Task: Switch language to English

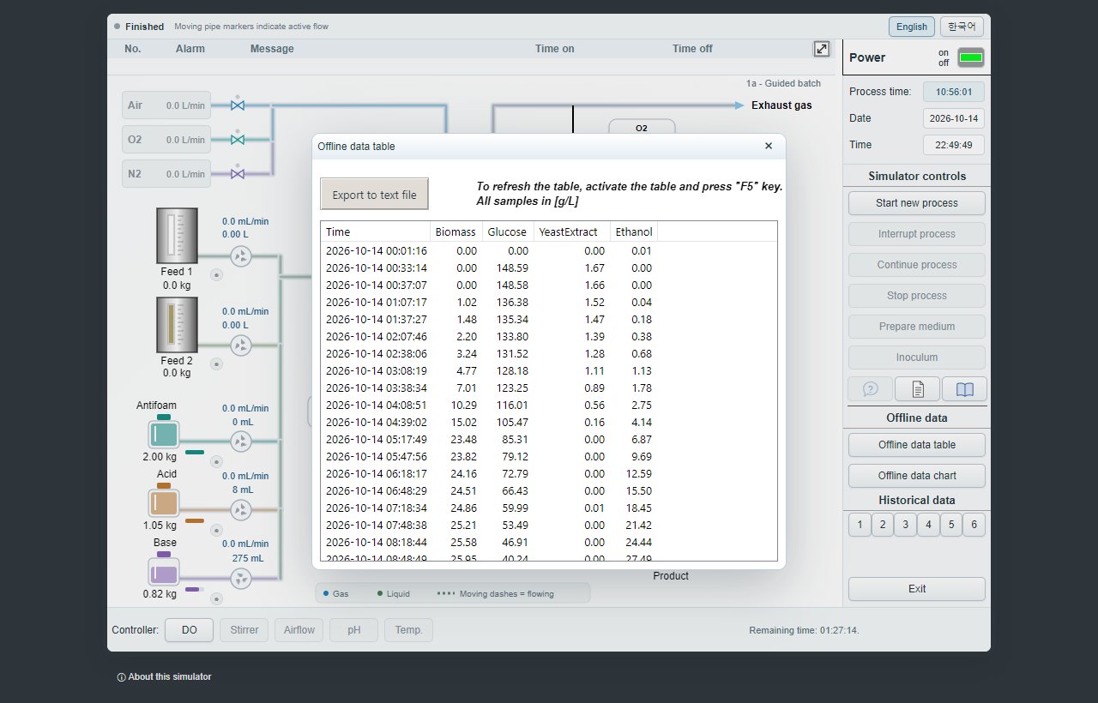Action: 912,27
